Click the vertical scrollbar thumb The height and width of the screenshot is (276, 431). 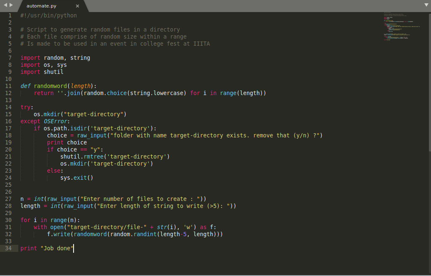429,83
